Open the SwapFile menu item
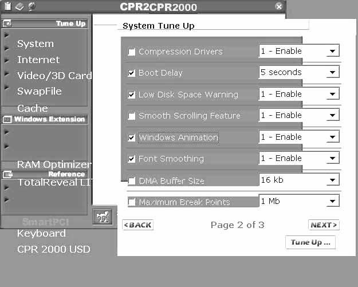Screen dimensions: 358x287 click(40, 91)
